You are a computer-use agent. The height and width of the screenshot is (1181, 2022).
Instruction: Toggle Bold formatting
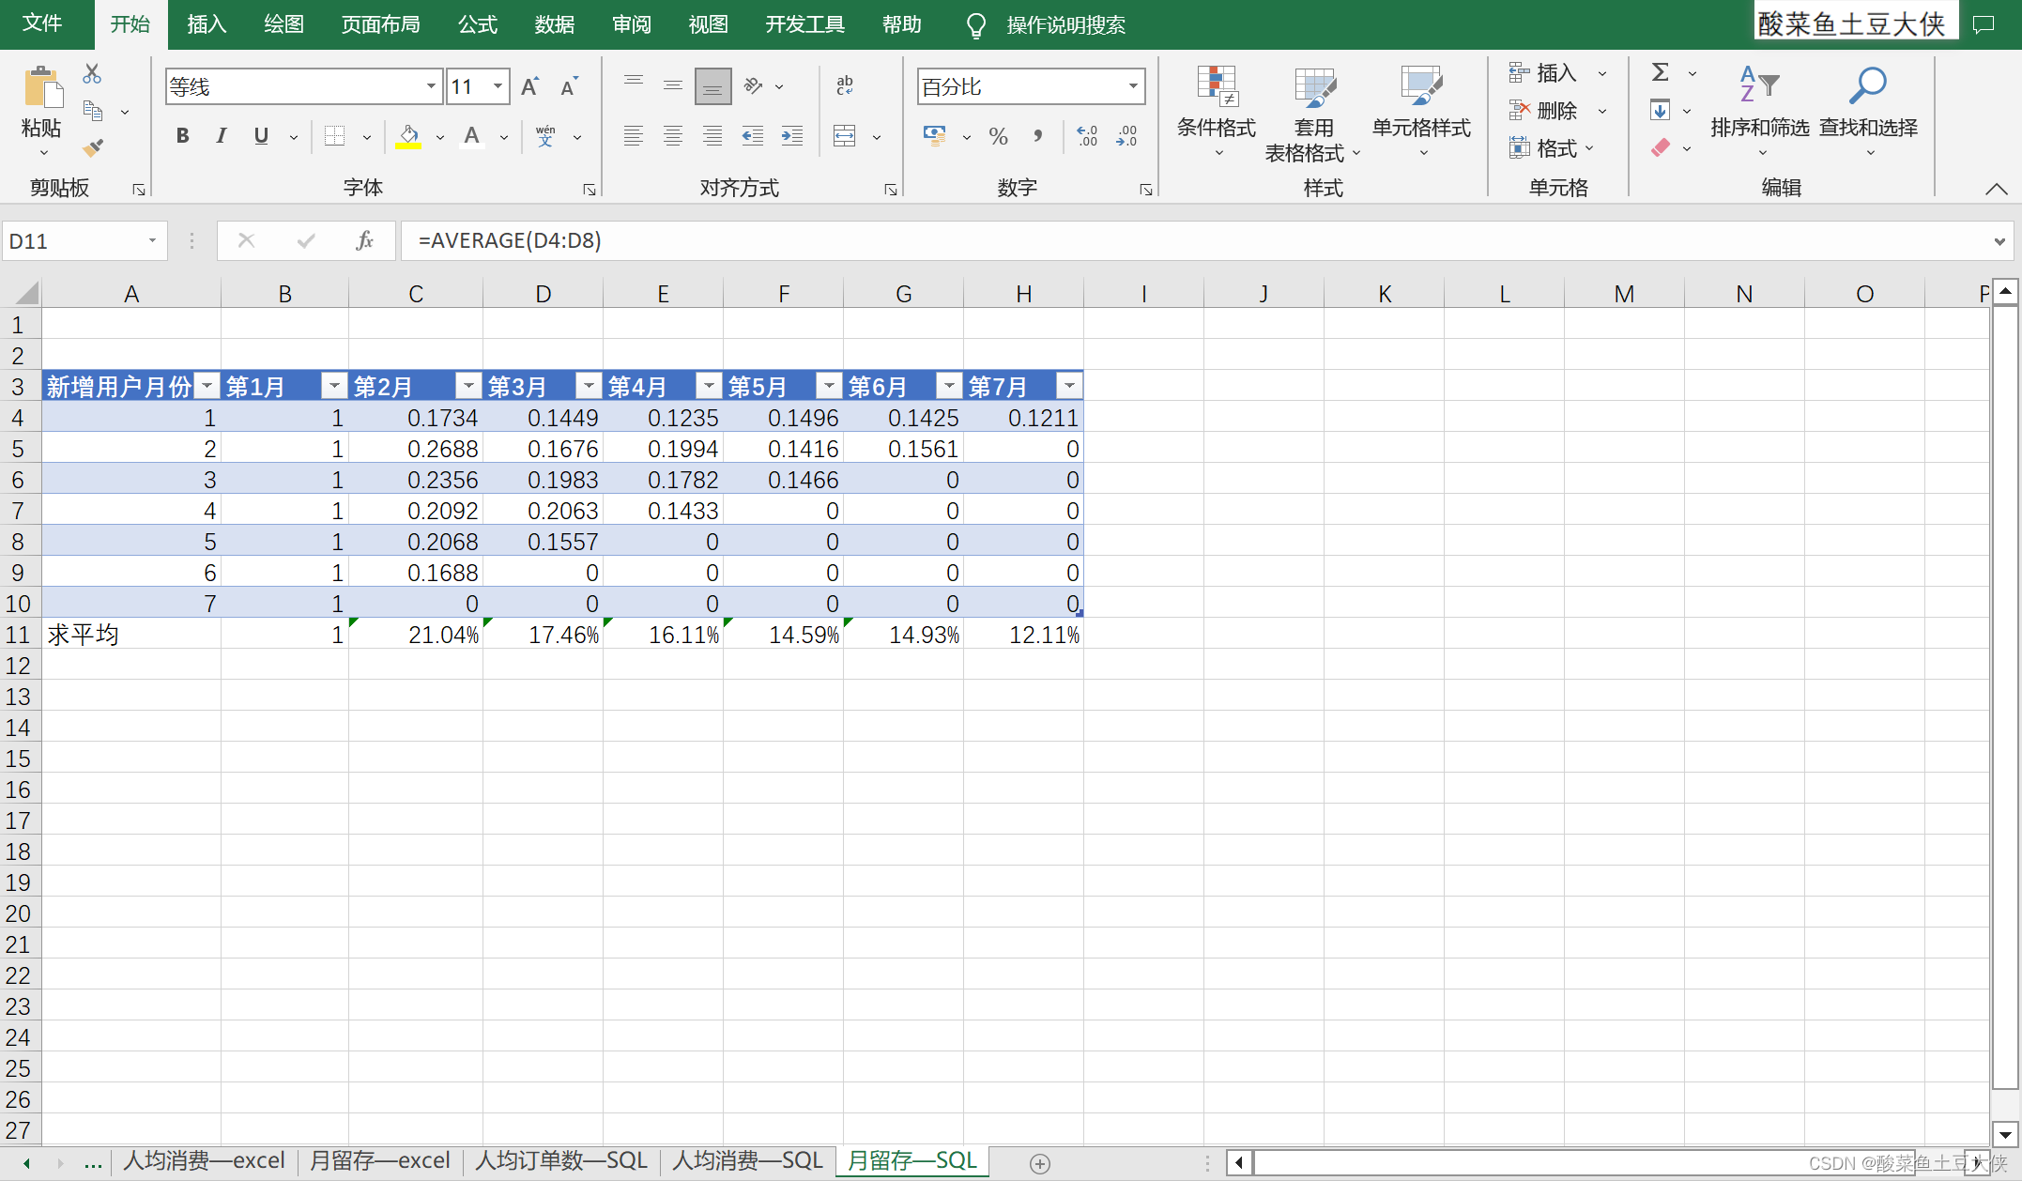tap(183, 136)
